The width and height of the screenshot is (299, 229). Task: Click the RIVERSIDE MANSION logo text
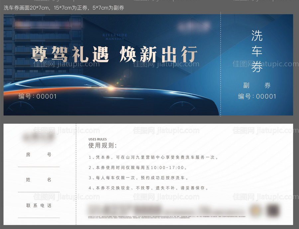[115, 37]
